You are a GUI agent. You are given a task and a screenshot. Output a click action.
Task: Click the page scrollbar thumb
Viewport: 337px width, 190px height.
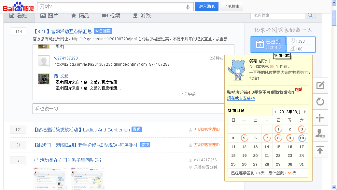(334, 18)
